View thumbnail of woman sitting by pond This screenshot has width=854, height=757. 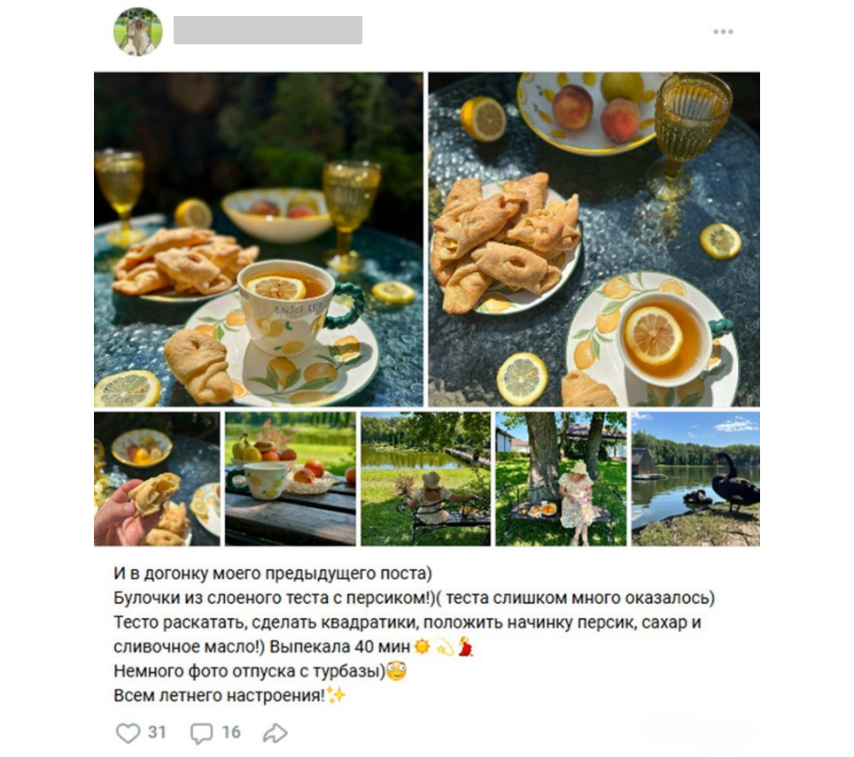(425, 478)
